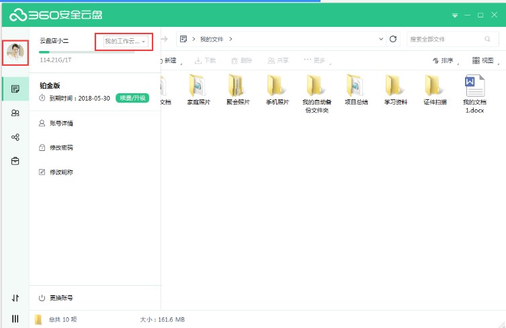Click the chevron after 我的文件 in breadcrumb
The width and height of the screenshot is (506, 328).
tap(230, 39)
